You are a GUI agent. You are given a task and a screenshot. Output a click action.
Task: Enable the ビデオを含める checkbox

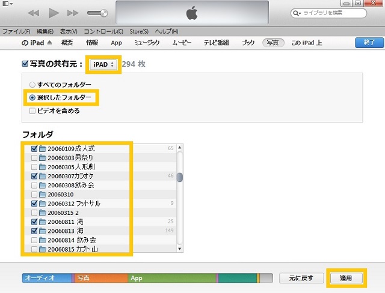(32, 110)
